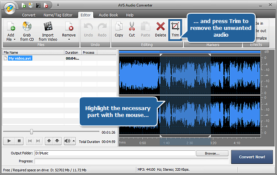
Task: Click the quick-access Add File icon
Action: (24, 6)
